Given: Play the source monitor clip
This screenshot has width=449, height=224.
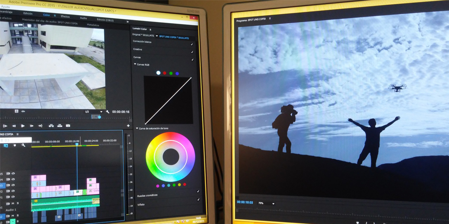Looking at the screenshot, I should (x=23, y=126).
